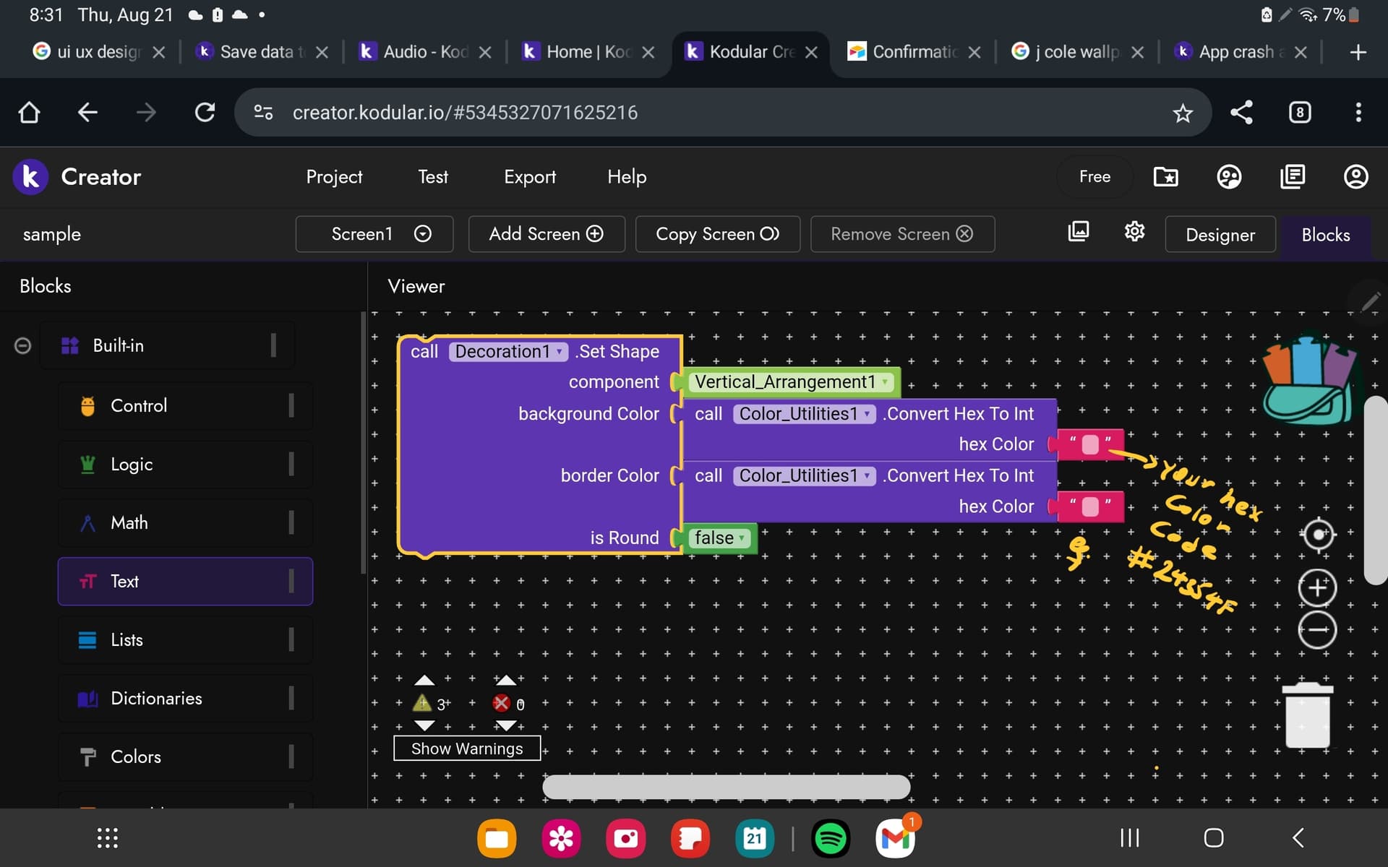Click the Add Screen button
The image size is (1388, 867).
(x=546, y=234)
